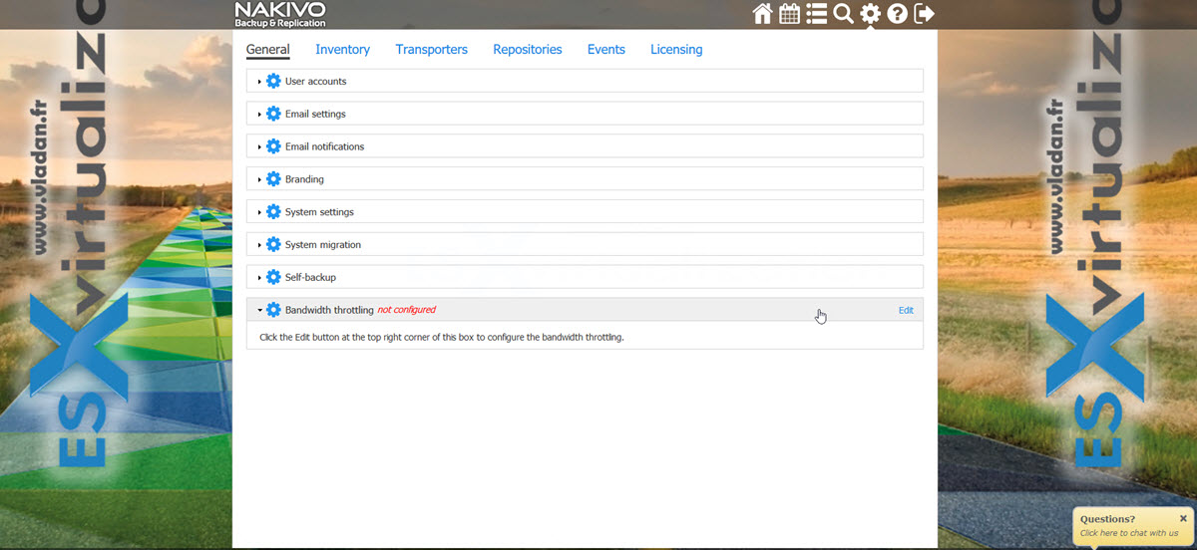1197x550 pixels.
Task: Switch to the Repositories tab
Action: 528,49
